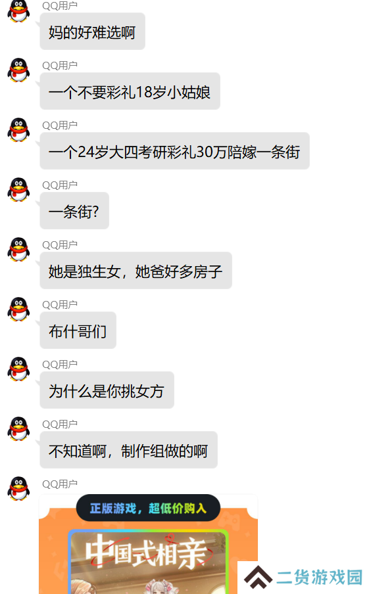Click avatar next to the game ad card
This screenshot has height=594, width=369.
tap(18, 489)
